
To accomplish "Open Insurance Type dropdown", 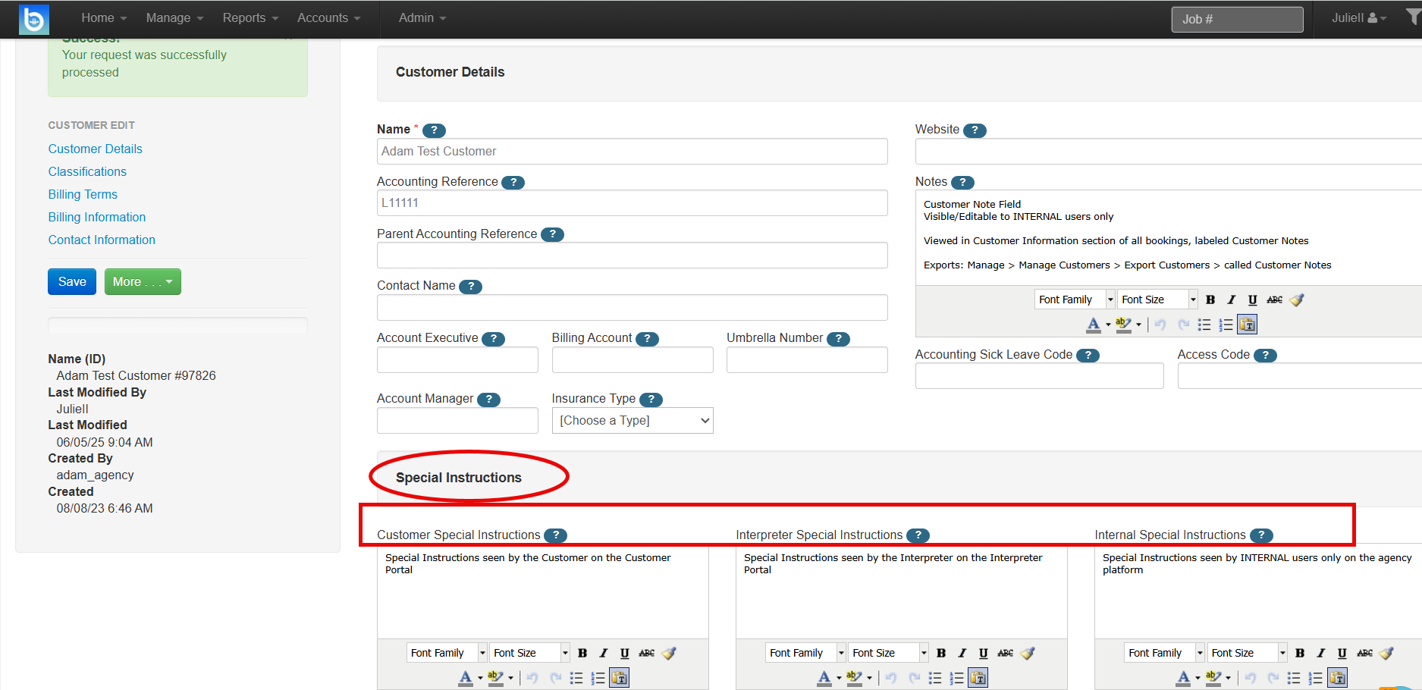I will click(633, 421).
